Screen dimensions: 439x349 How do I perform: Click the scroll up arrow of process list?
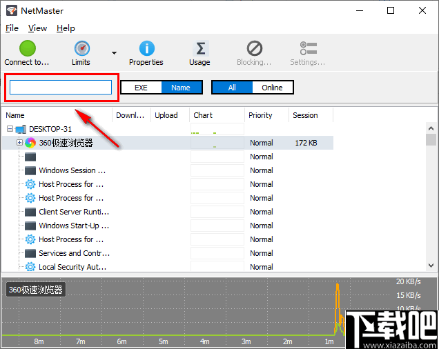point(431,128)
